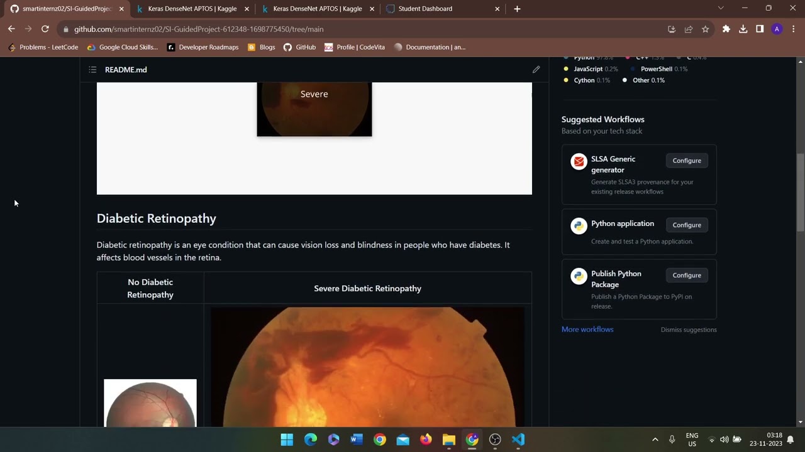Open the Documentation bookmark
Image resolution: width=805 pixels, height=452 pixels.
pyautogui.click(x=430, y=47)
